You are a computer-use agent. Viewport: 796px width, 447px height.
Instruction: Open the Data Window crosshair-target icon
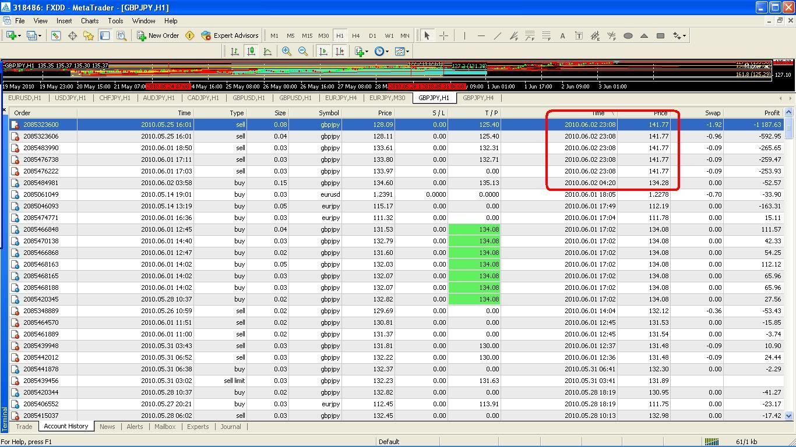click(x=72, y=36)
